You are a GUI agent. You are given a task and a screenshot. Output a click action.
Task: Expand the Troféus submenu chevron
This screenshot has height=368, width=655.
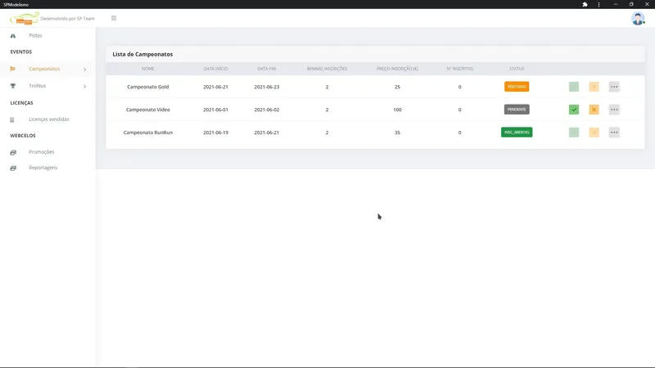[x=85, y=87]
